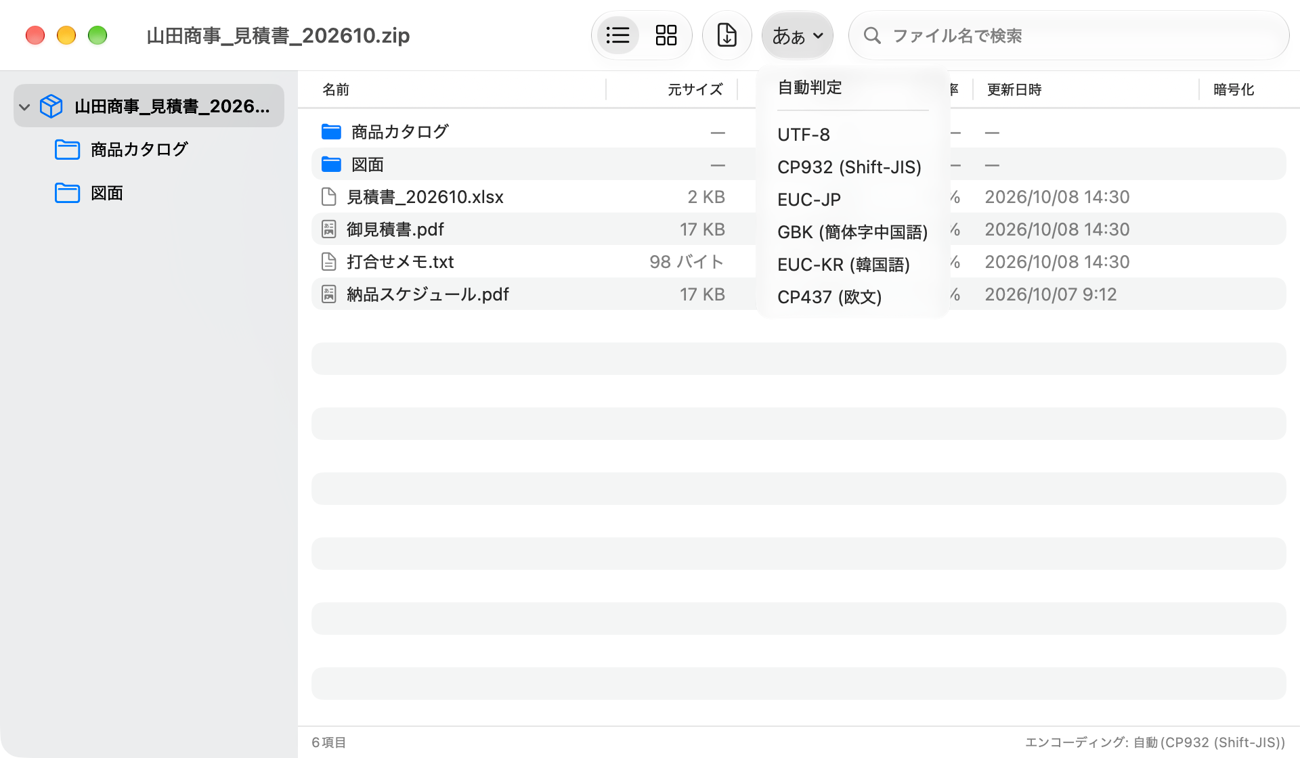
Task: Select 図面 folder in sidebar
Action: tap(89, 194)
